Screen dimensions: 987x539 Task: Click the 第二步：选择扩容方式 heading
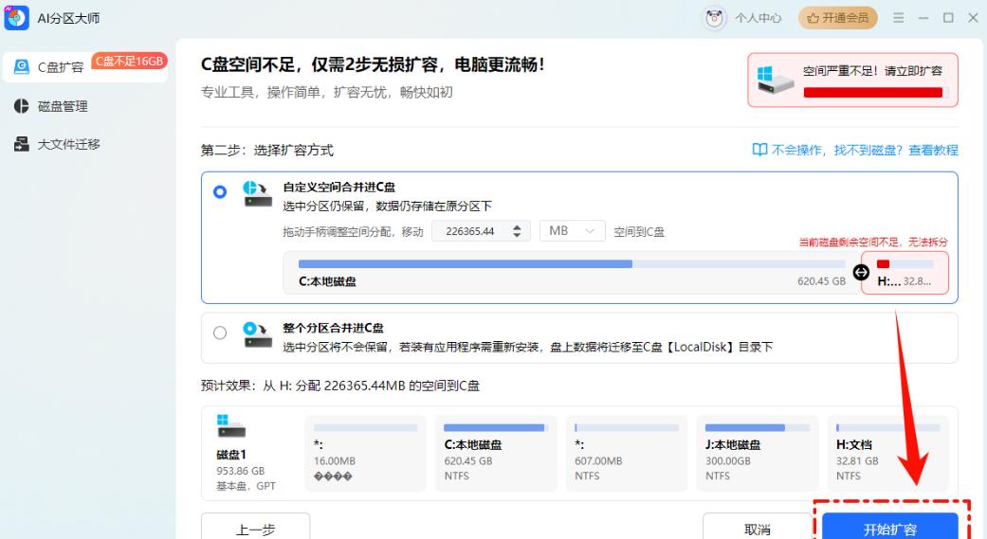click(266, 151)
